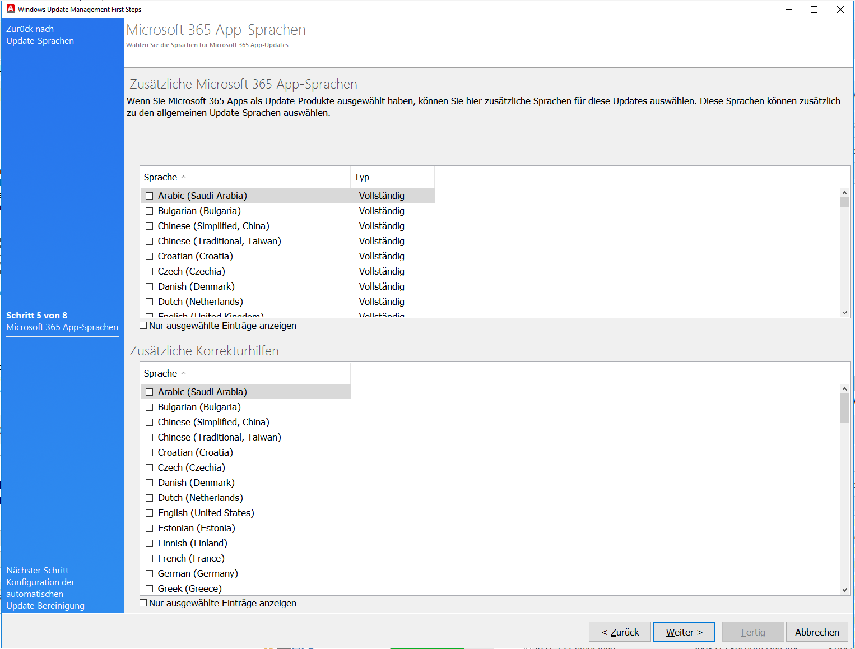
Task: Enable Danish (Denmark) in the Korrekturhilfen list
Action: pos(149,483)
